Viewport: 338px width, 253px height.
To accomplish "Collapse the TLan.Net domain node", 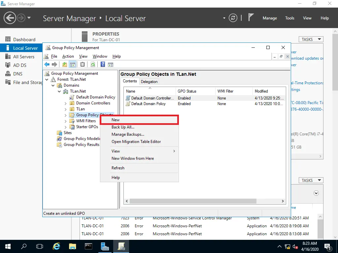I will (59, 92).
